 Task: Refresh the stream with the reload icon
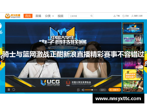coord(14,90)
